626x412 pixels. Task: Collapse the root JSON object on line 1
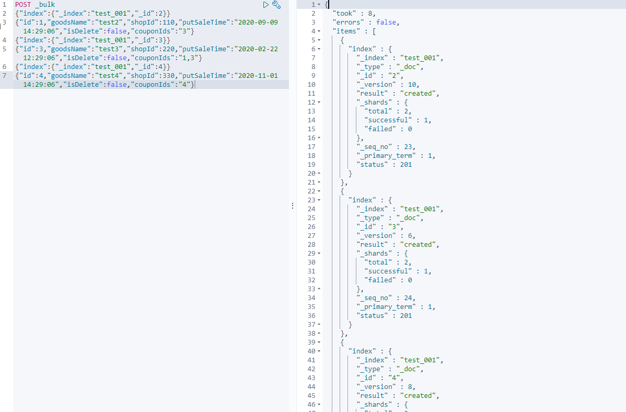pyautogui.click(x=318, y=4)
